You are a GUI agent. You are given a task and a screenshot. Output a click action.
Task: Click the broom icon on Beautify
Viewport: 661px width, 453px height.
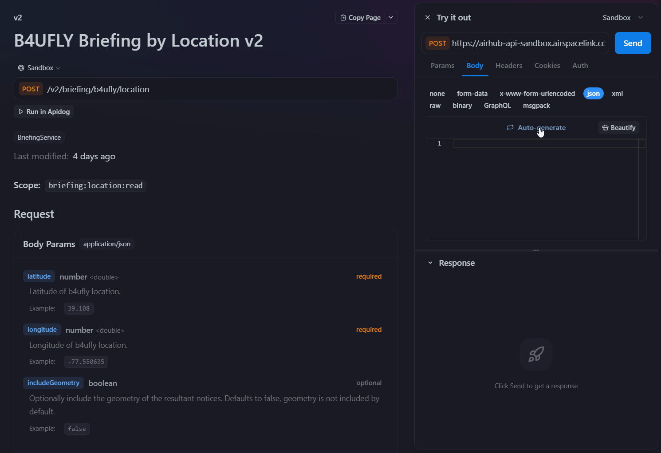605,127
